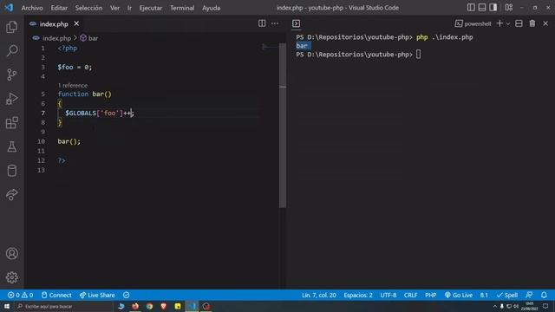Click line 10 bar(); code

coord(69,141)
